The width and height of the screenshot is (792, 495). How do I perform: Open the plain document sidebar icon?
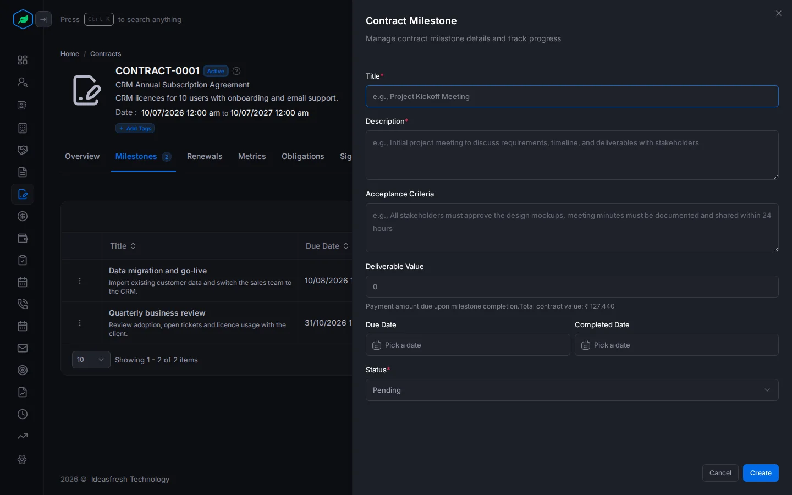tap(23, 172)
